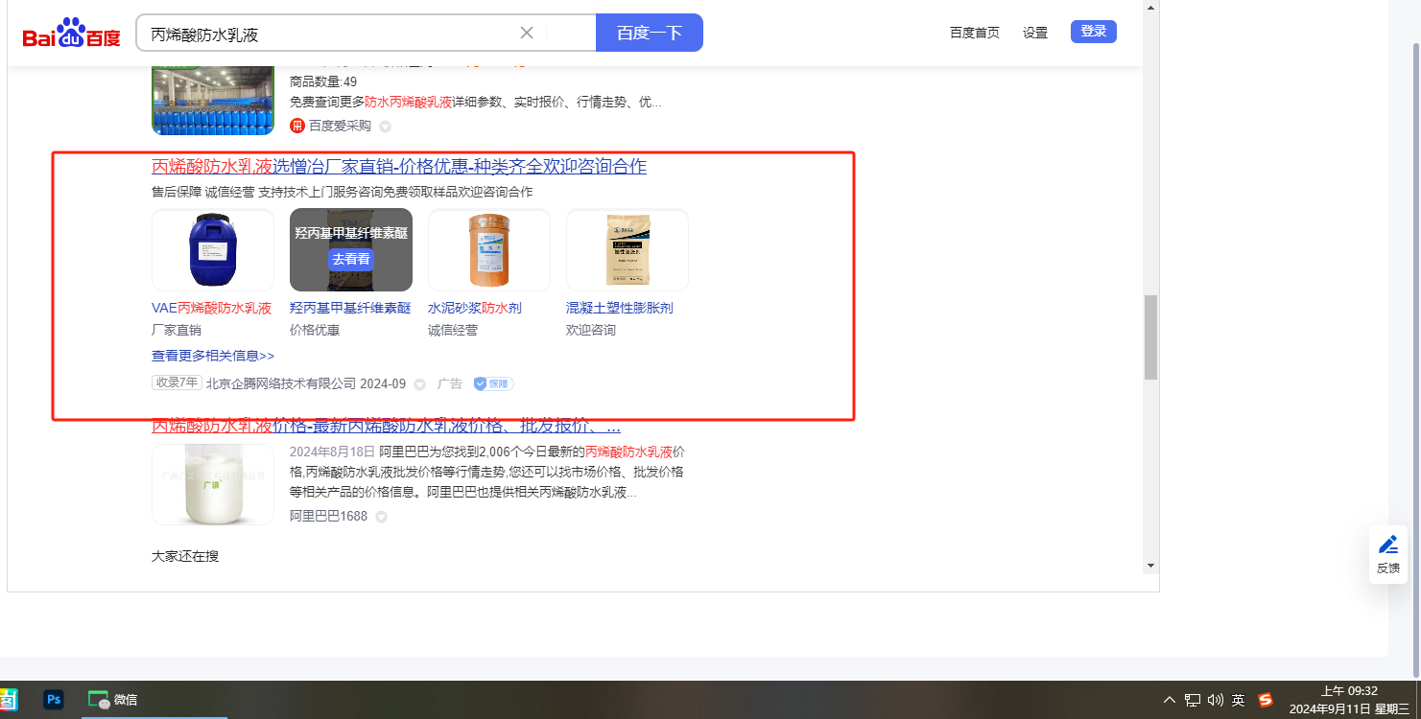The height and width of the screenshot is (719, 1421).
Task: Click the 商品数量:49 text
Action: [323, 81]
